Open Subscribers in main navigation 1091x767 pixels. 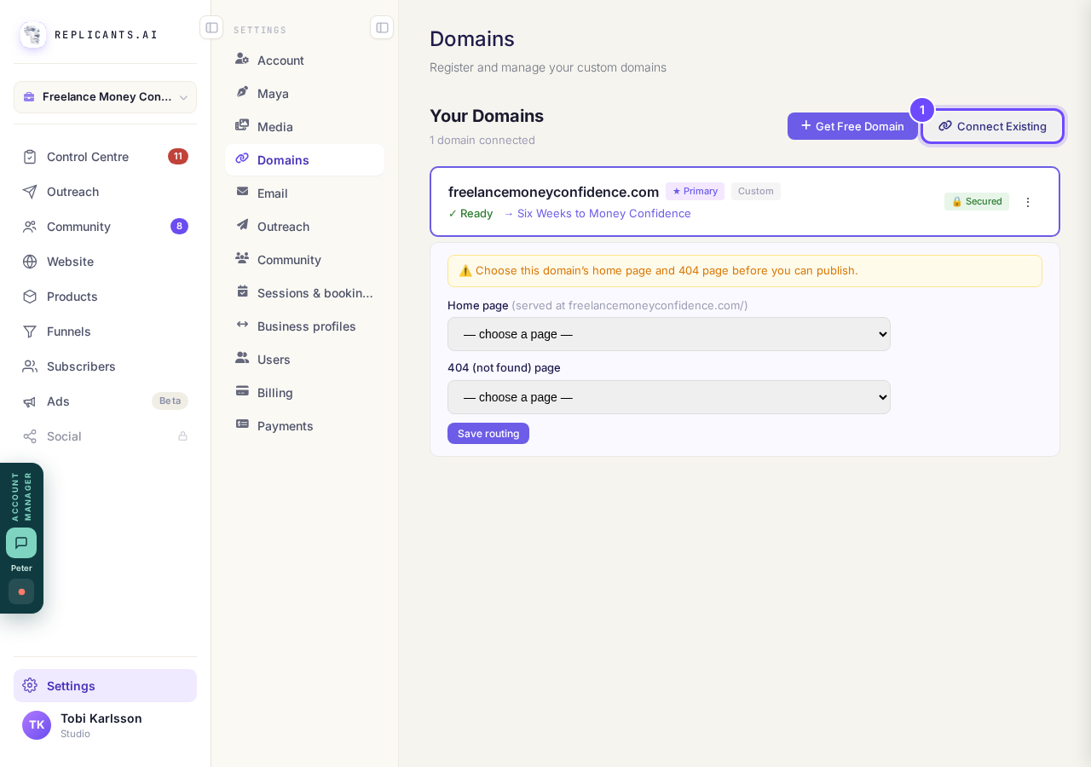(x=105, y=366)
